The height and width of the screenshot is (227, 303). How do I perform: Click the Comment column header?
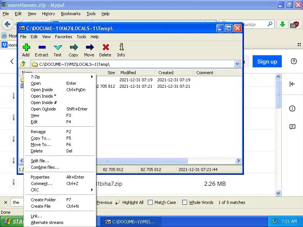click(212, 73)
